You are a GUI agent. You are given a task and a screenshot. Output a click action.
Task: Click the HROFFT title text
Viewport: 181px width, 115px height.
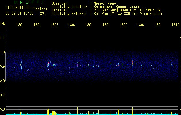[30, 2]
